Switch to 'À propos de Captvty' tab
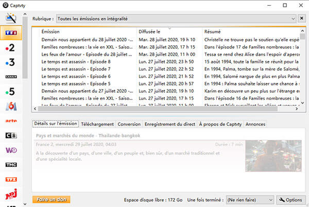309x207 pixels. [220, 124]
